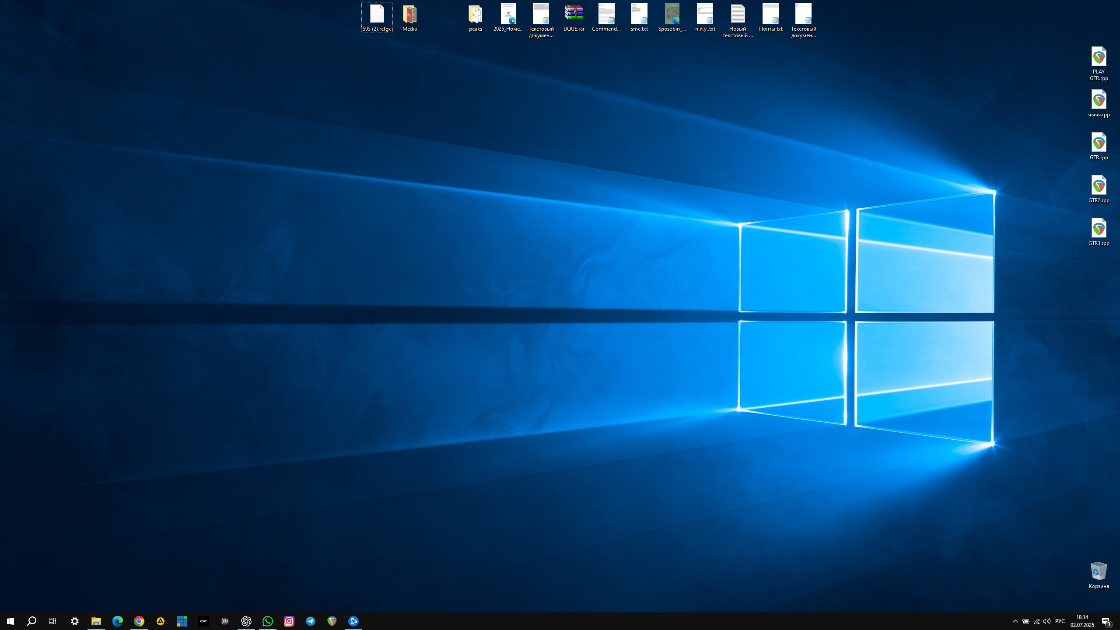Open Instagram taskbar icon
The width and height of the screenshot is (1120, 630).
click(289, 621)
